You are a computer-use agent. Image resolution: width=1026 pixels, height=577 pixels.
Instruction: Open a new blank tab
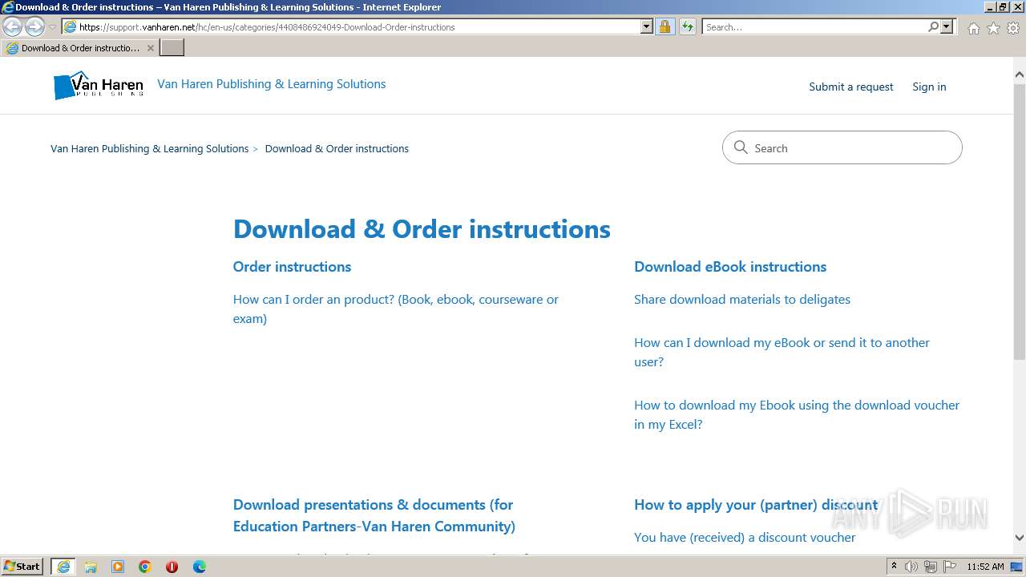tap(172, 48)
